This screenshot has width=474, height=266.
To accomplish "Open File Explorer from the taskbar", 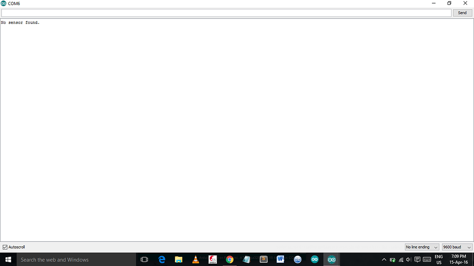I will (179, 259).
